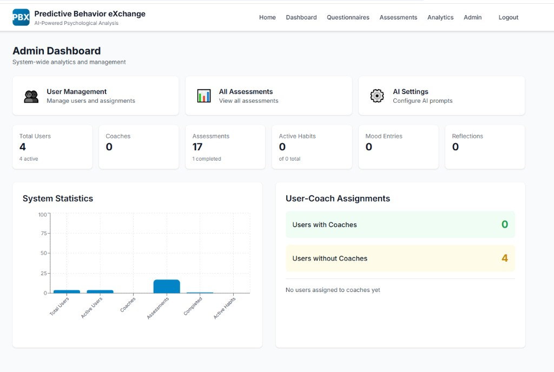The image size is (554, 372).
Task: Click the '50' y-axis label
Action: point(43,253)
